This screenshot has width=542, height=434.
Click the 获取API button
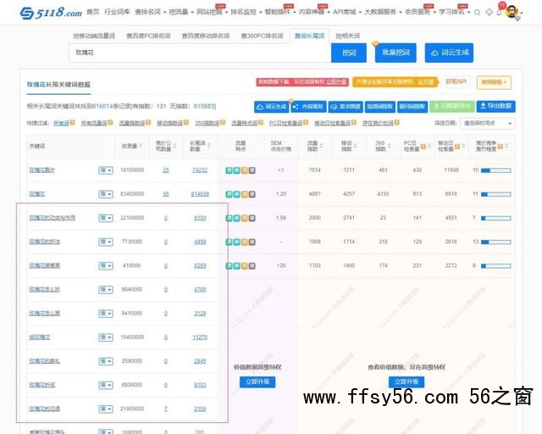click(x=456, y=81)
